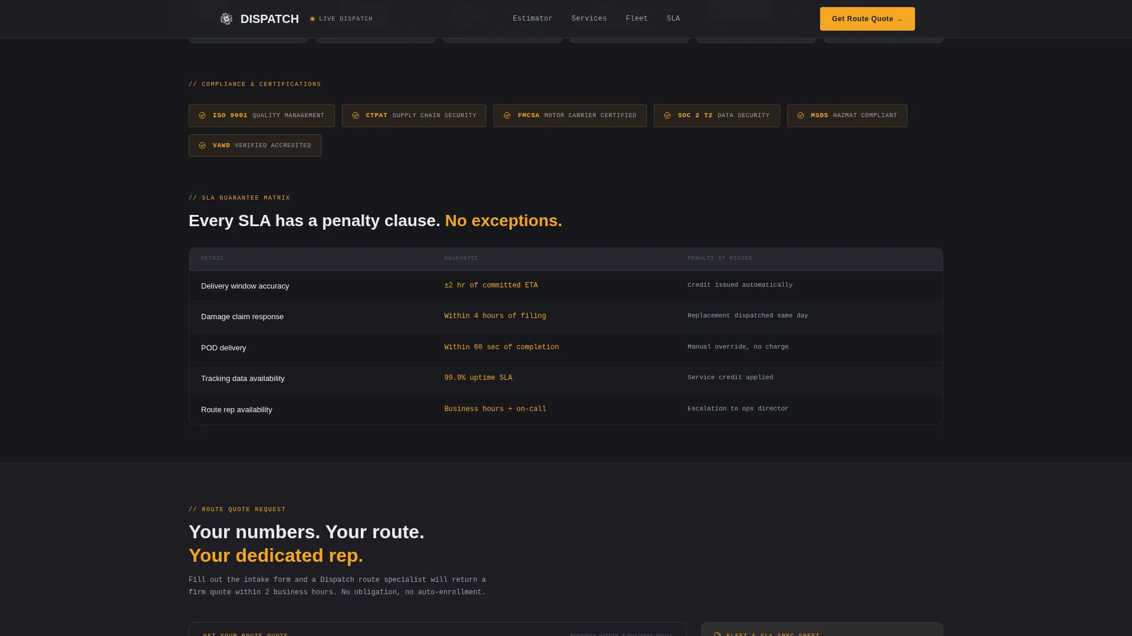Image resolution: width=1132 pixels, height=636 pixels.
Task: Click the SLA Guarantee Matrix section label
Action: 239,198
